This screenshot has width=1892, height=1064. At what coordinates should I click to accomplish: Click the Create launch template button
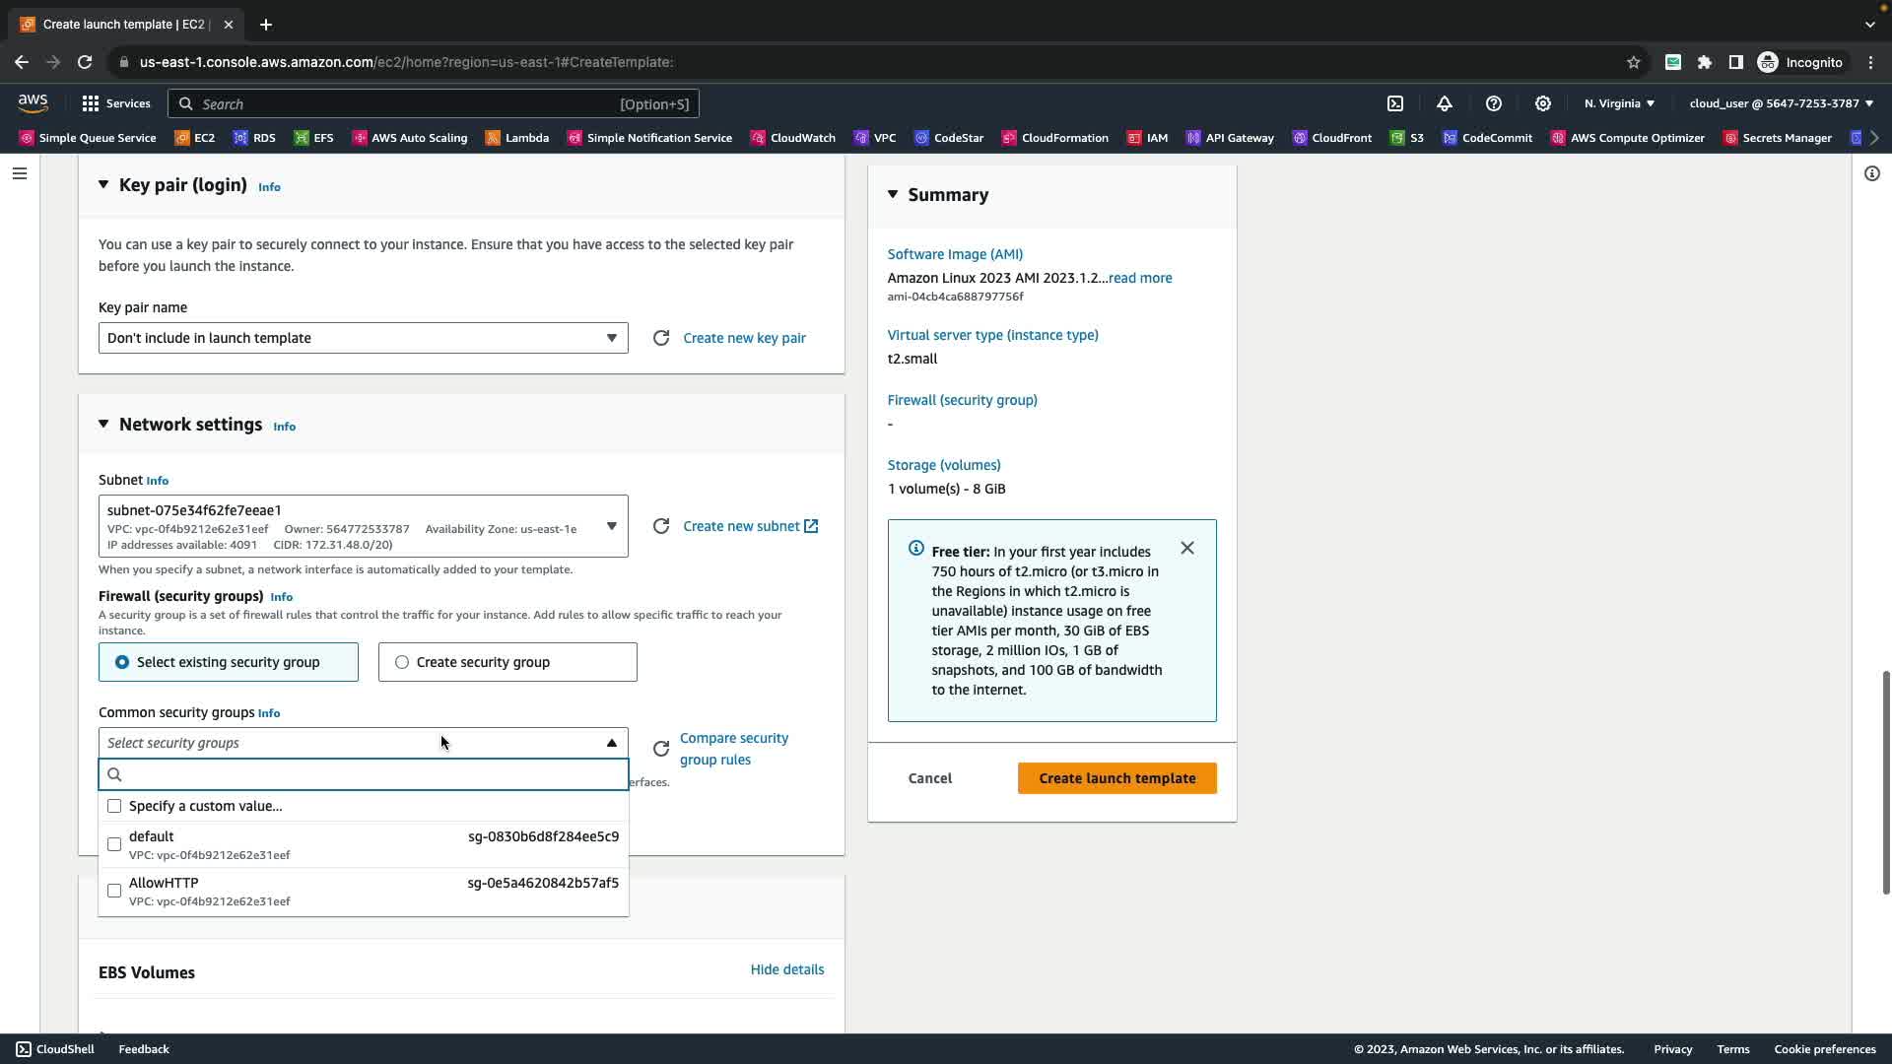(1116, 778)
